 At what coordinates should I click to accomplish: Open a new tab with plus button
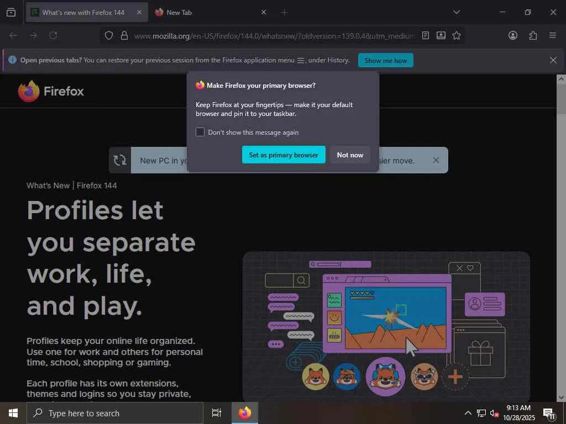284,13
